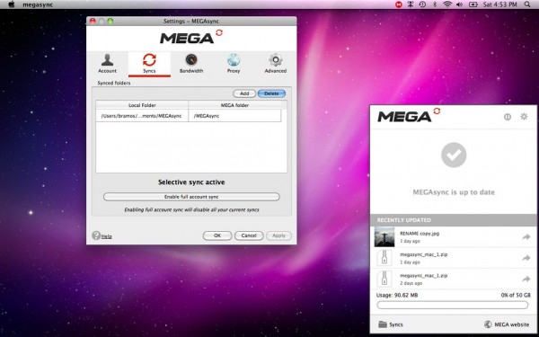Click the battery menu bar icon
The height and width of the screenshot is (337, 539).
point(473,4)
